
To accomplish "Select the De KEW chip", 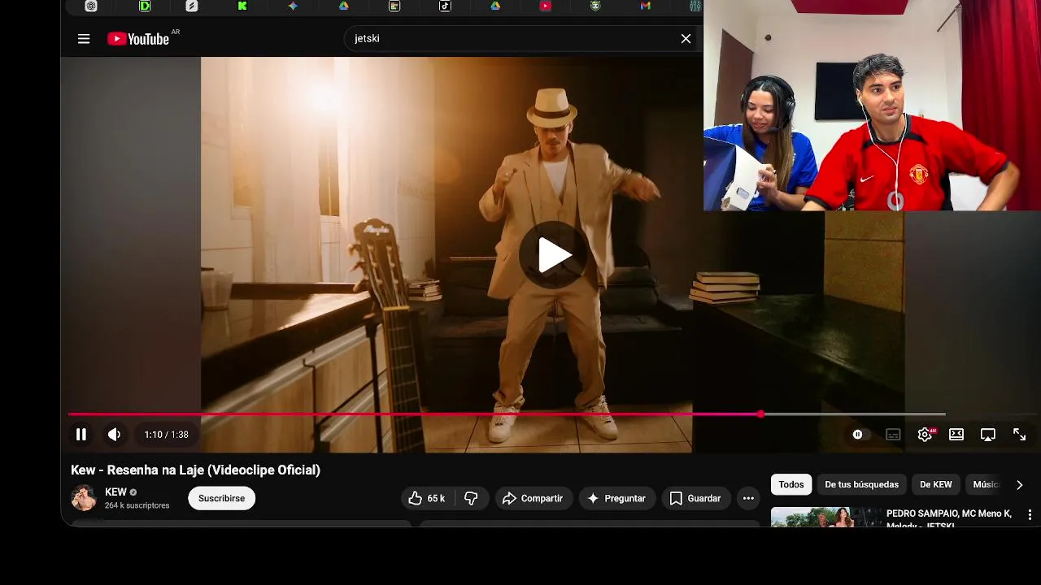I will point(936,484).
